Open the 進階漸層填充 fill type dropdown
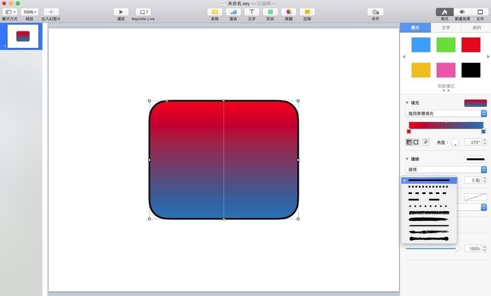The height and width of the screenshot is (296, 491). pyautogui.click(x=446, y=114)
